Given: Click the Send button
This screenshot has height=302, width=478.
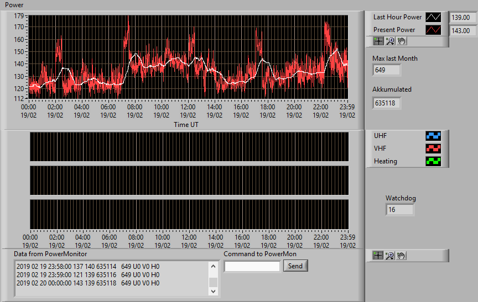Looking at the screenshot, I should coord(295,266).
